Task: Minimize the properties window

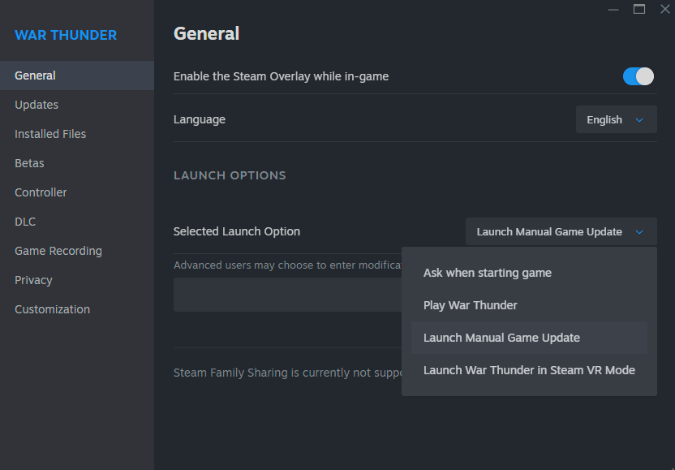Action: coord(614,9)
